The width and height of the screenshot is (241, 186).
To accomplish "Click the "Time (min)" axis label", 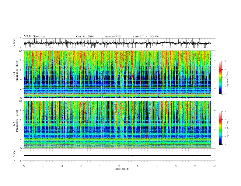I will 122,169.
